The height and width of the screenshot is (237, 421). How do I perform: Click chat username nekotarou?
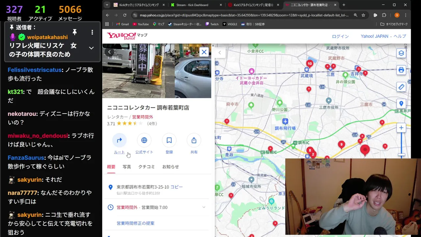point(22,114)
